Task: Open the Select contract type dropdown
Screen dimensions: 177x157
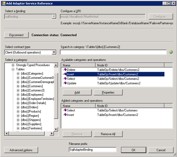Action: (x=54, y=52)
